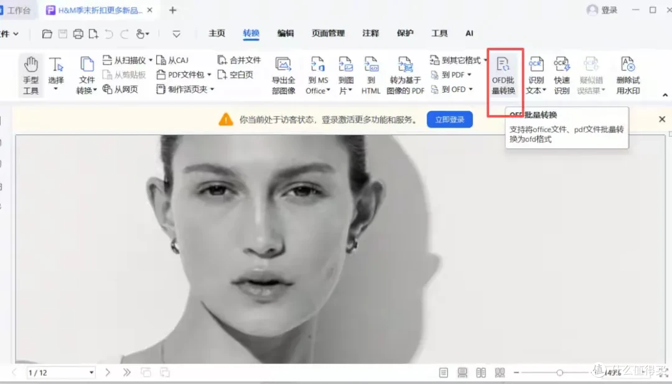Click the zoom out minus button
The height and width of the screenshot is (384, 672).
tap(516, 372)
